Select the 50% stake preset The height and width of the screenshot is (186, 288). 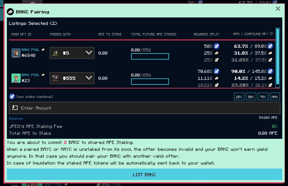coord(251,97)
